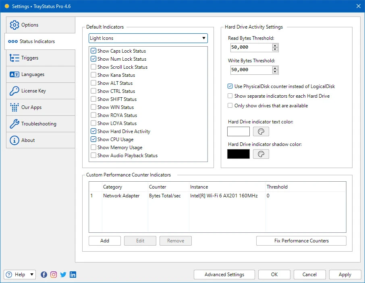Enable Show Kana Status
The width and height of the screenshot is (365, 283).
click(x=93, y=75)
